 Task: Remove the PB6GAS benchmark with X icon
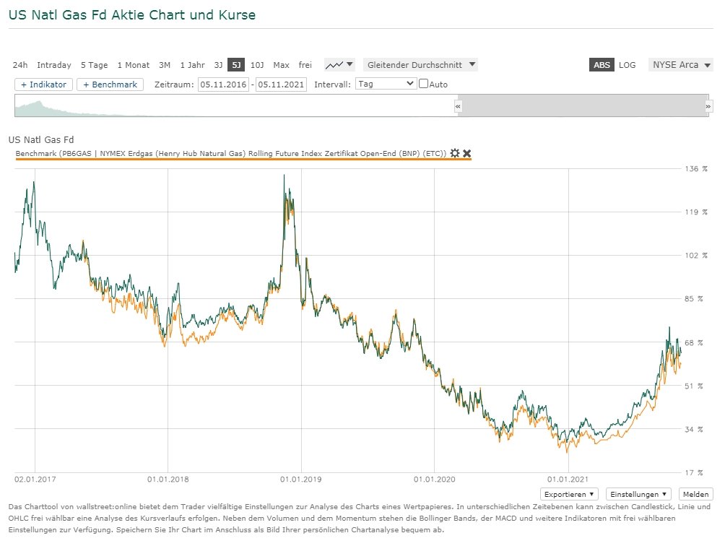pyautogui.click(x=466, y=153)
